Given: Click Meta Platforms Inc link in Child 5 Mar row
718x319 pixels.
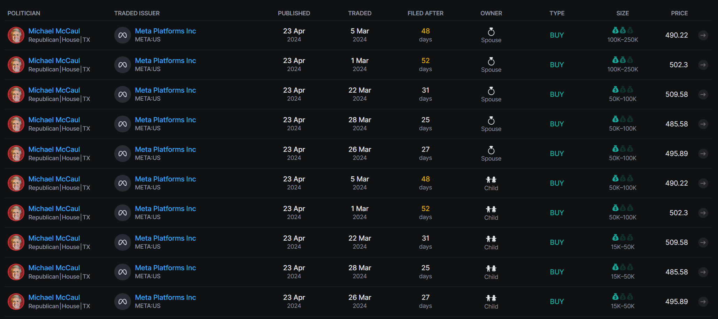Looking at the screenshot, I should point(165,179).
